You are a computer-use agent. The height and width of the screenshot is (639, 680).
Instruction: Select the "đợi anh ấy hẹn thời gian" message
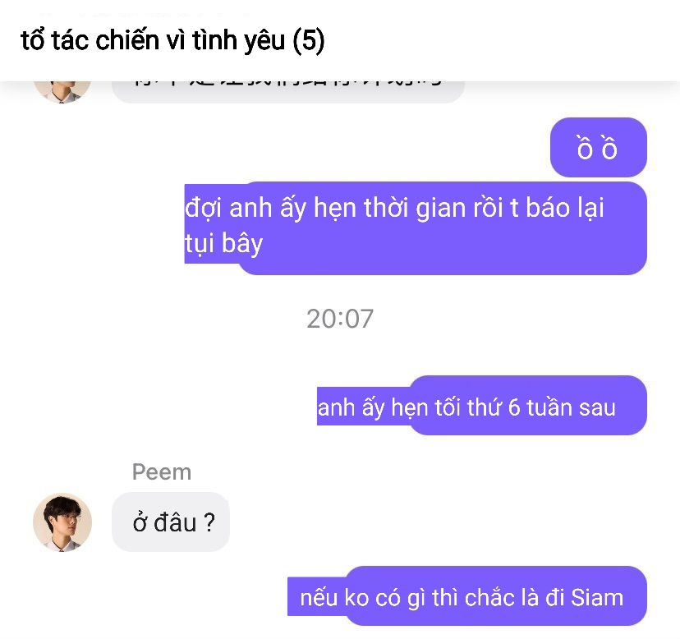coord(416,228)
